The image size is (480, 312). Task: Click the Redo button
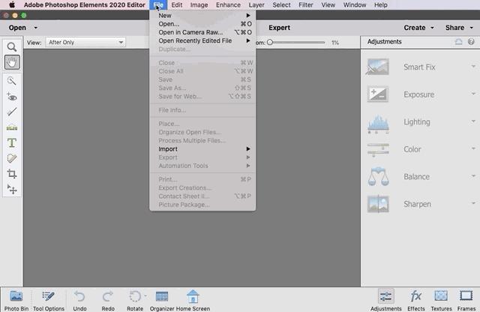[x=108, y=300]
